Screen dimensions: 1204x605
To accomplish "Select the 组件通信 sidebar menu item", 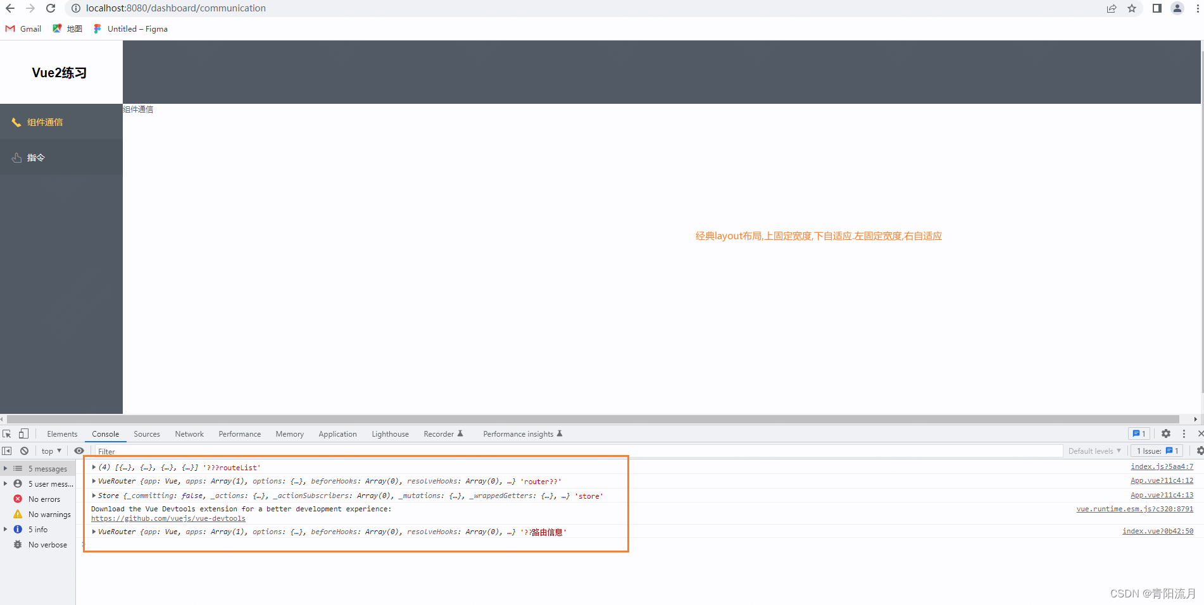I will tap(61, 122).
